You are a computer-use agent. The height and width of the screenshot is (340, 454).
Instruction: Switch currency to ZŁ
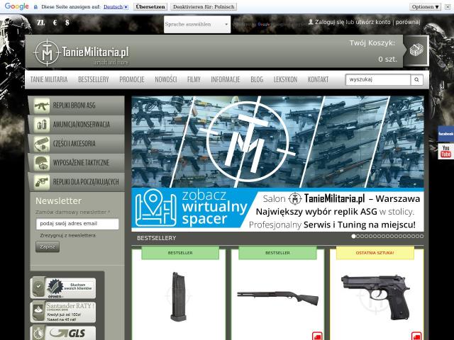[41, 22]
